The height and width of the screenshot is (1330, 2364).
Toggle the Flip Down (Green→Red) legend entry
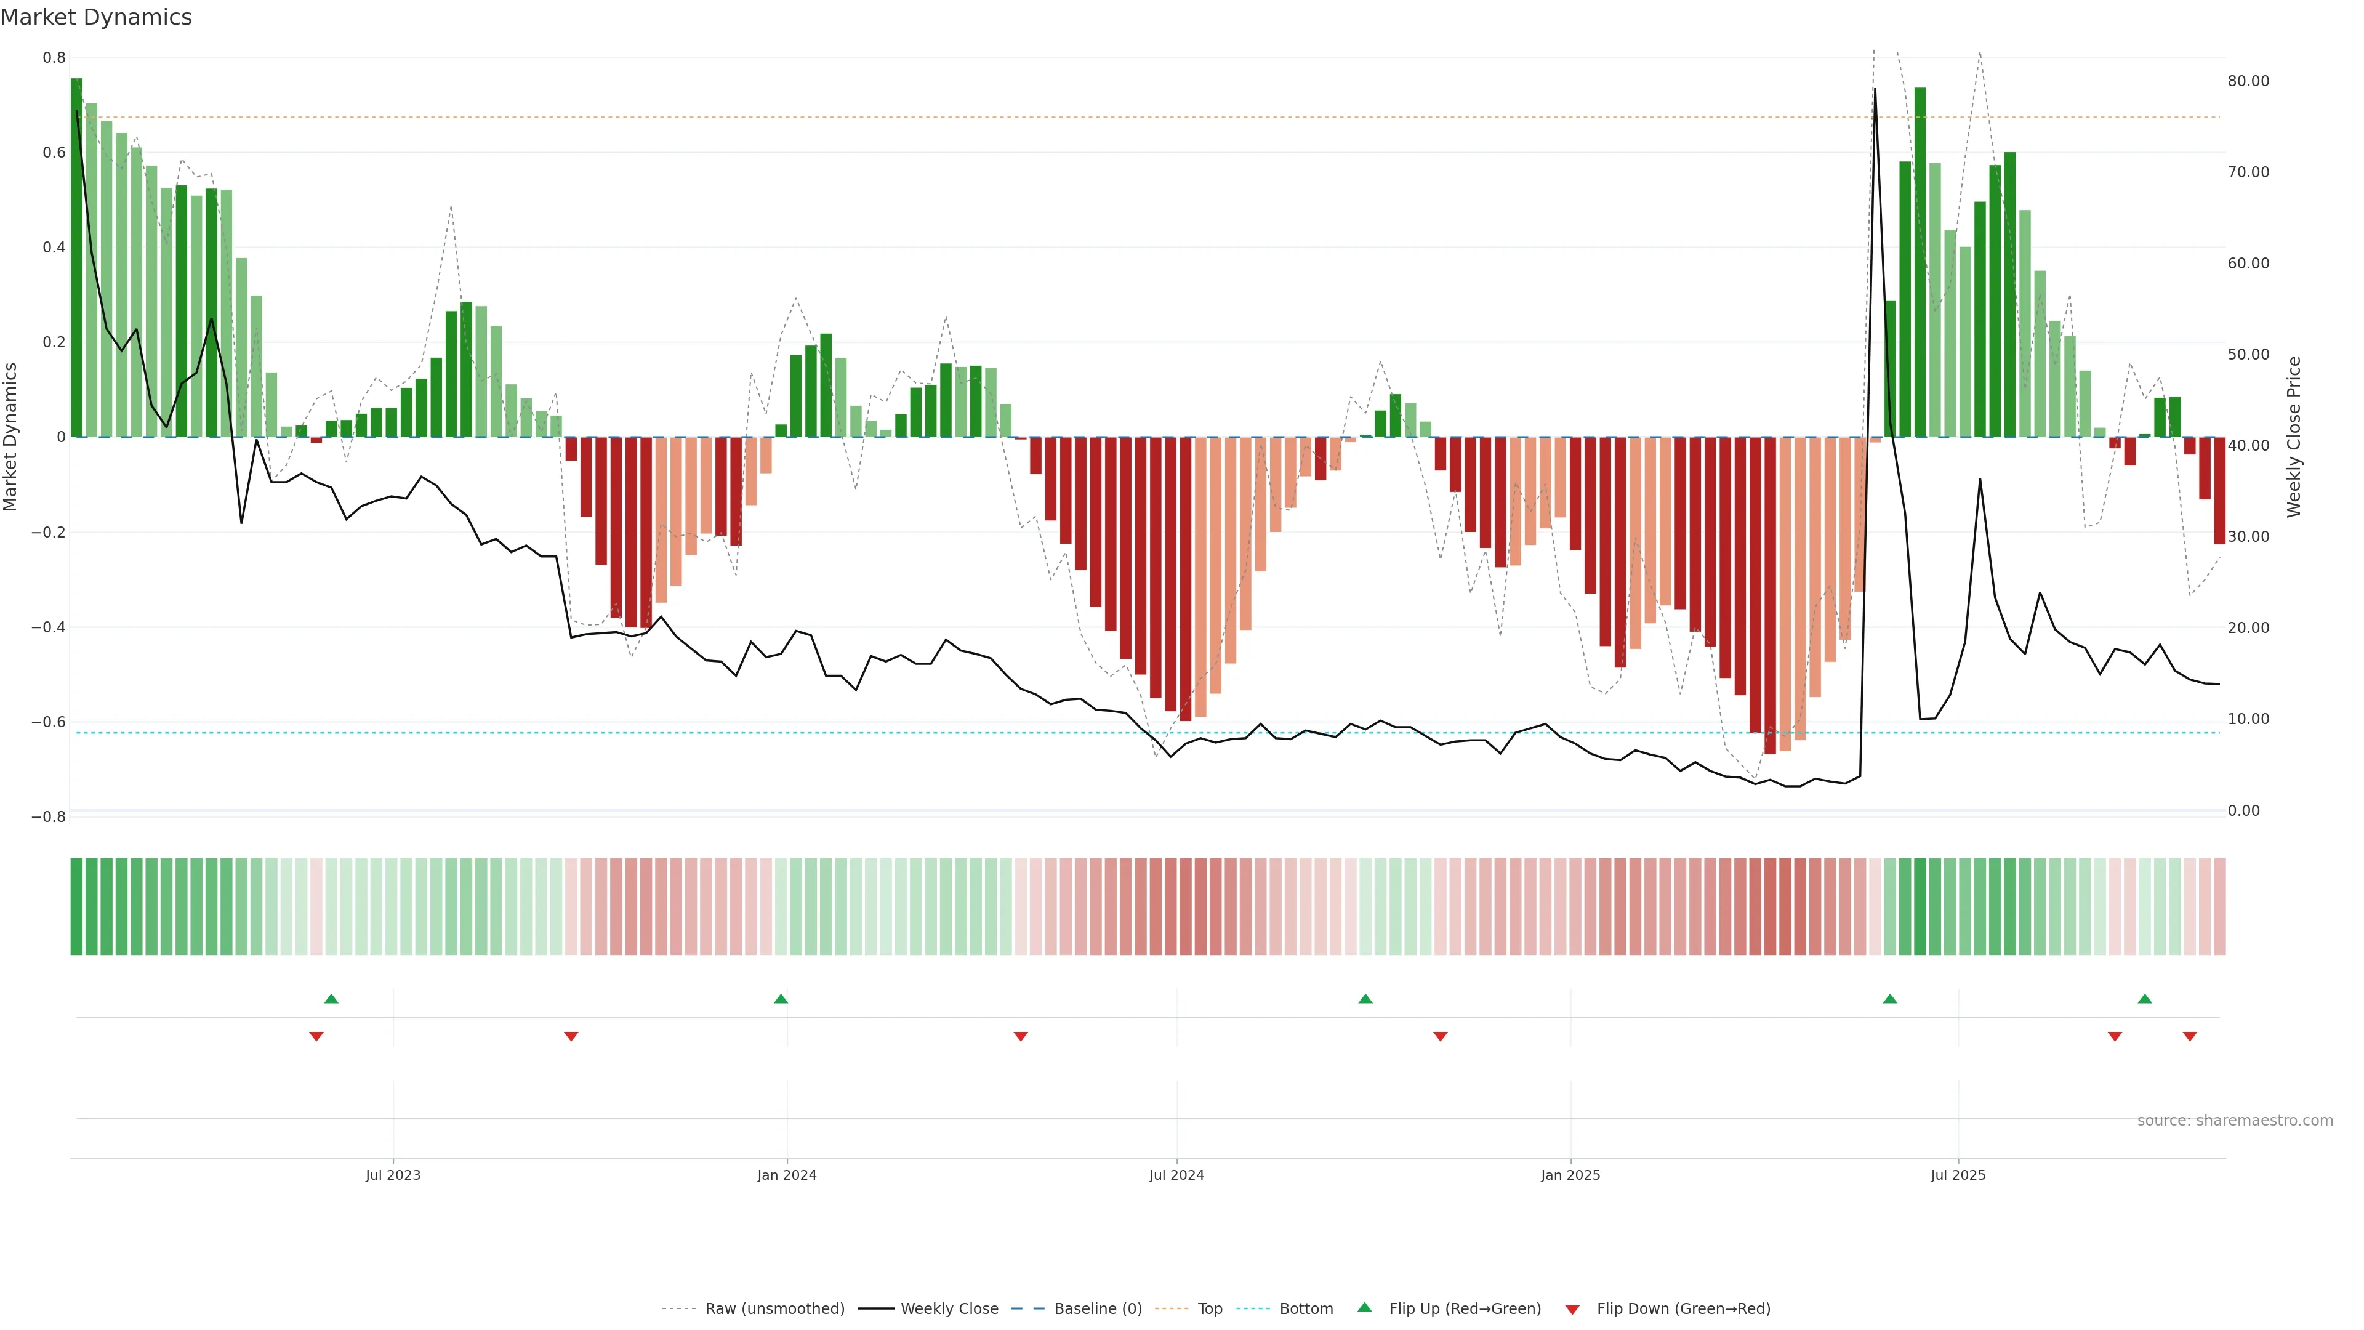click(x=1683, y=1309)
